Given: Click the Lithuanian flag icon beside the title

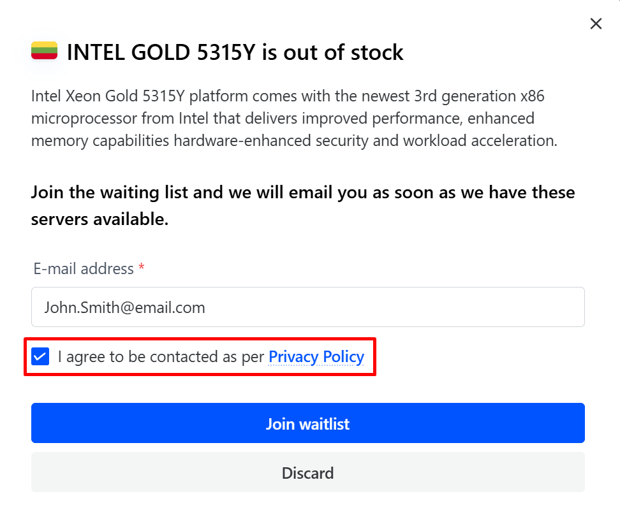Looking at the screenshot, I should 45,51.
